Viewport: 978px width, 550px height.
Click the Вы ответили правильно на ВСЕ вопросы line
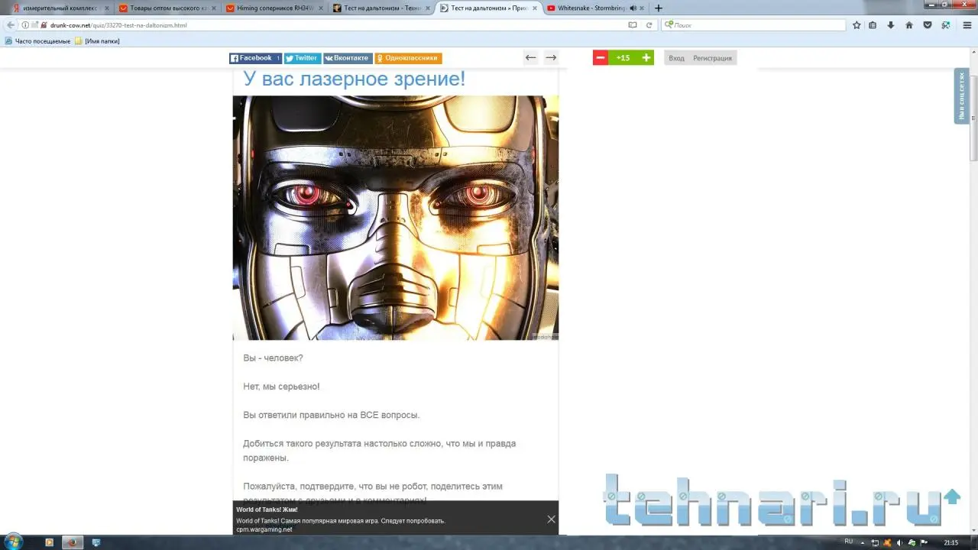point(332,415)
